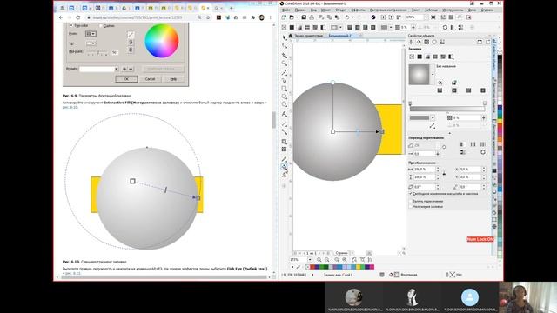This screenshot has height=313, width=557.
Task: Select the Transparency tool (checkered icon)
Action: 285,150
